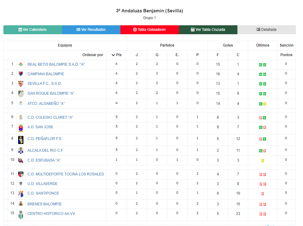Select the P column header
Image resolution: width=303 pixels, height=226 pixels.
coord(197,55)
